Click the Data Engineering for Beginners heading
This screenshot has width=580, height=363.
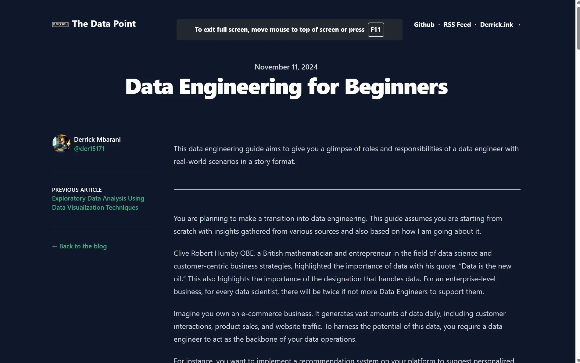click(x=286, y=87)
